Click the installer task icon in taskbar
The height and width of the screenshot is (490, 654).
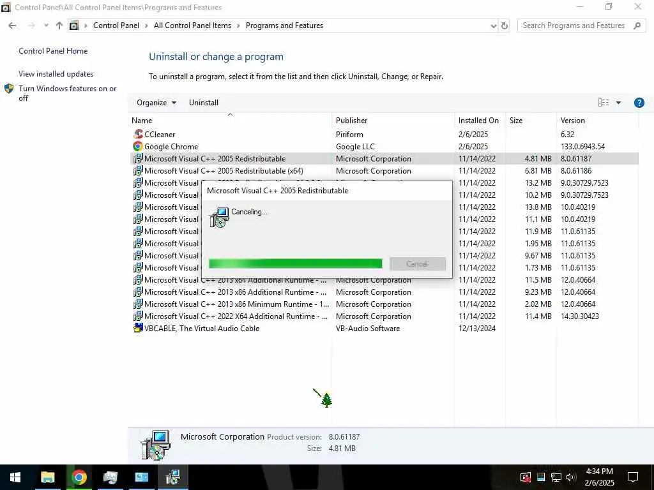point(172,477)
